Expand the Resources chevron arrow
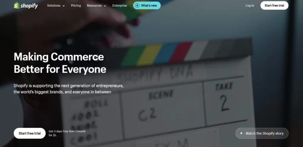 pos(105,6)
